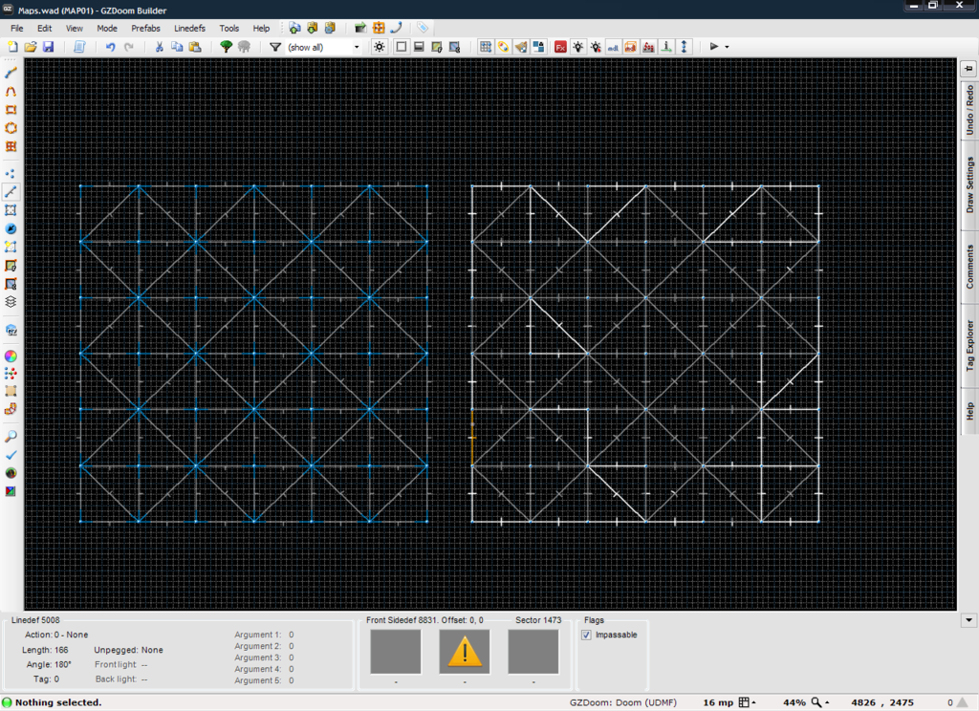Open the Comments side tab
979x711 pixels.
(x=969, y=267)
